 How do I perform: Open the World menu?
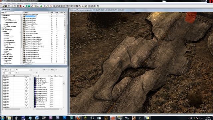(14, 3)
